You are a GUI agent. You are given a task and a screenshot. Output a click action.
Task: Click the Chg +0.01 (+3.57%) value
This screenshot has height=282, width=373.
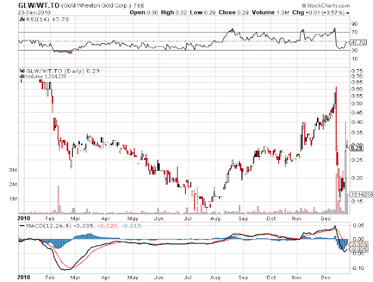pos(318,12)
